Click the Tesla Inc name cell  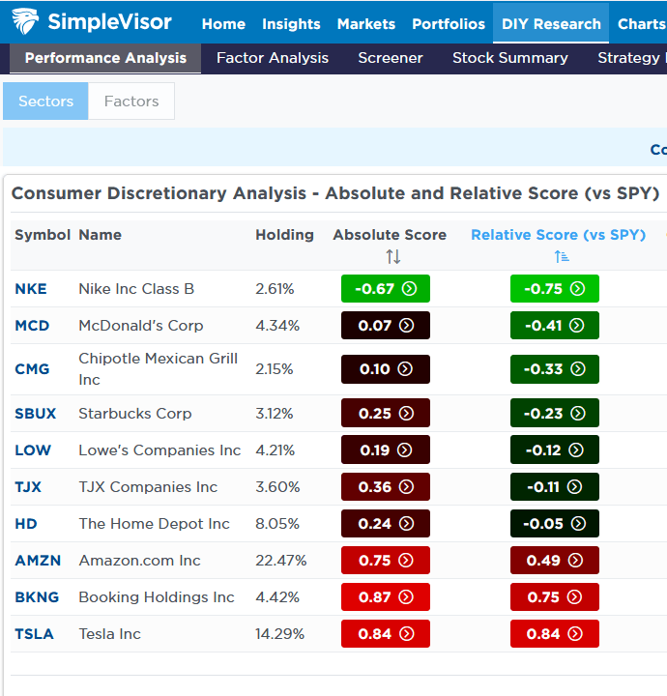click(x=109, y=634)
